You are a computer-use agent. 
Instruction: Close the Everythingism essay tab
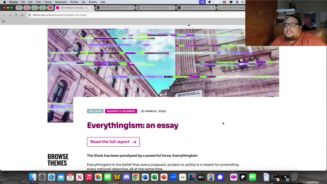pos(91,8)
